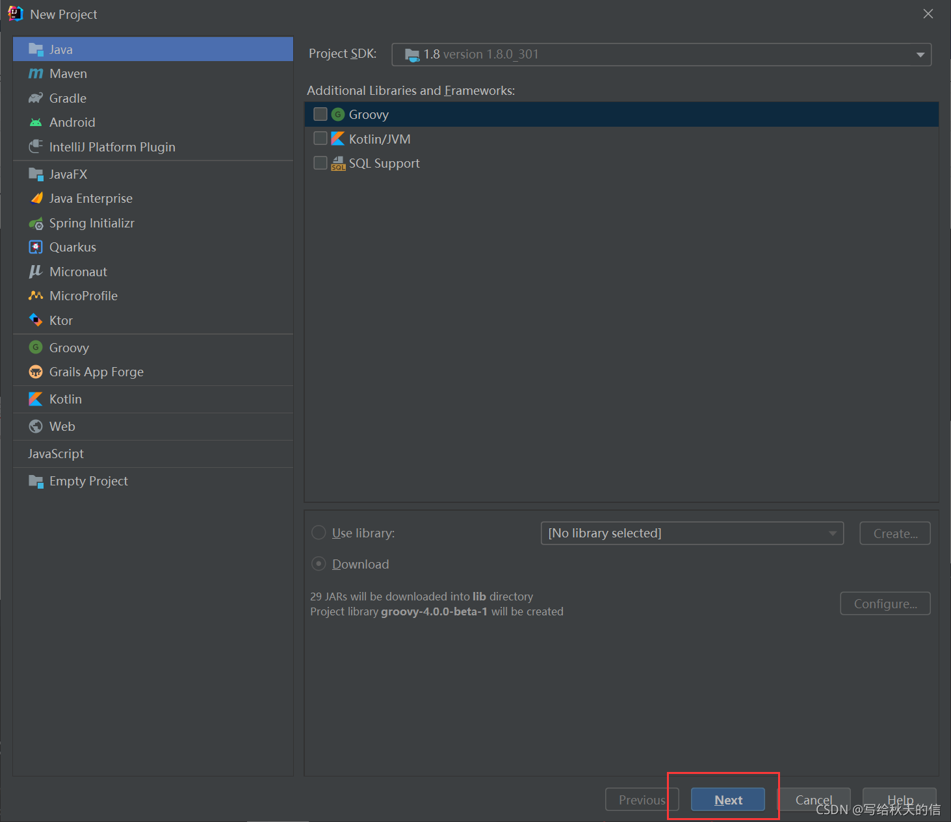Click the Ktor diamond icon
The height and width of the screenshot is (822, 951).
(36, 320)
